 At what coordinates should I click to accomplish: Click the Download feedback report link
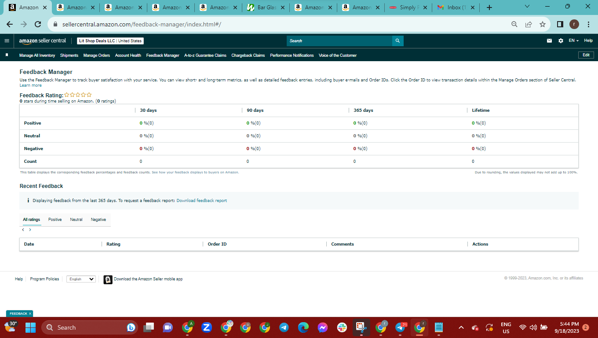point(202,201)
